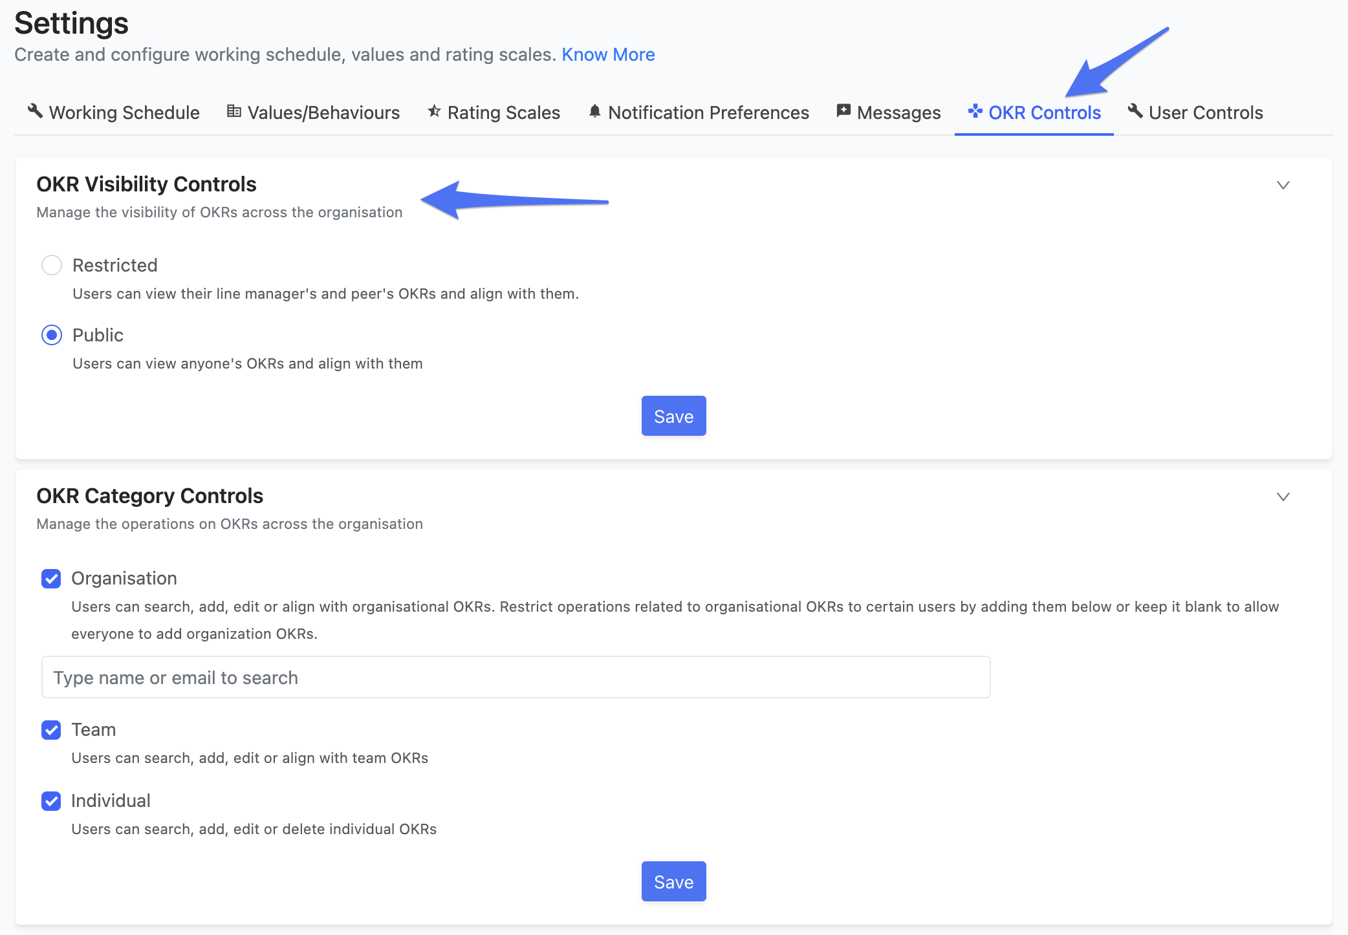Focus the name or email search field
This screenshot has height=935, width=1348.
pos(516,677)
